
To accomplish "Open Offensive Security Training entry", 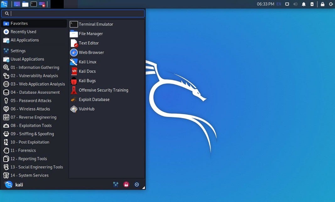I will point(107,90).
